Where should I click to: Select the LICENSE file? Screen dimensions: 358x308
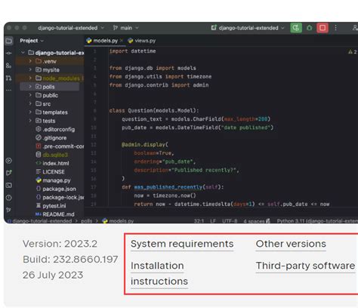50,172
